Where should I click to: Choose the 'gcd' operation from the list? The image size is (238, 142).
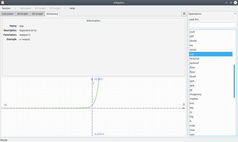click(192, 81)
